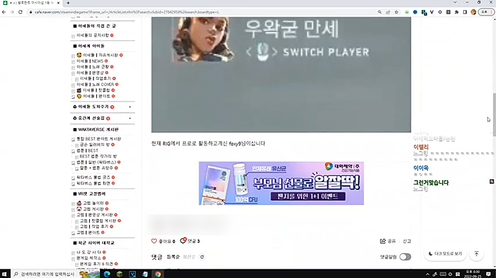The height and width of the screenshot is (278, 496).
Task: Open a new browser tab with the plus icon
Action: pos(68,3)
